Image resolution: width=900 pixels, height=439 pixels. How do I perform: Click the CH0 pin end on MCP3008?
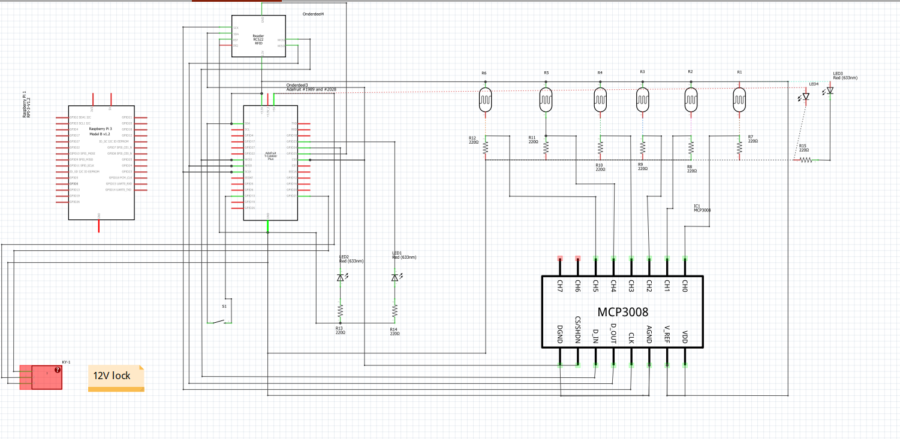[685, 259]
